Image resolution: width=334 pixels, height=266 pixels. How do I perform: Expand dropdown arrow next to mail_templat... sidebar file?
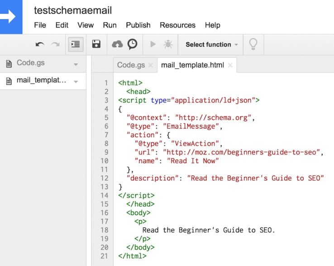click(76, 82)
